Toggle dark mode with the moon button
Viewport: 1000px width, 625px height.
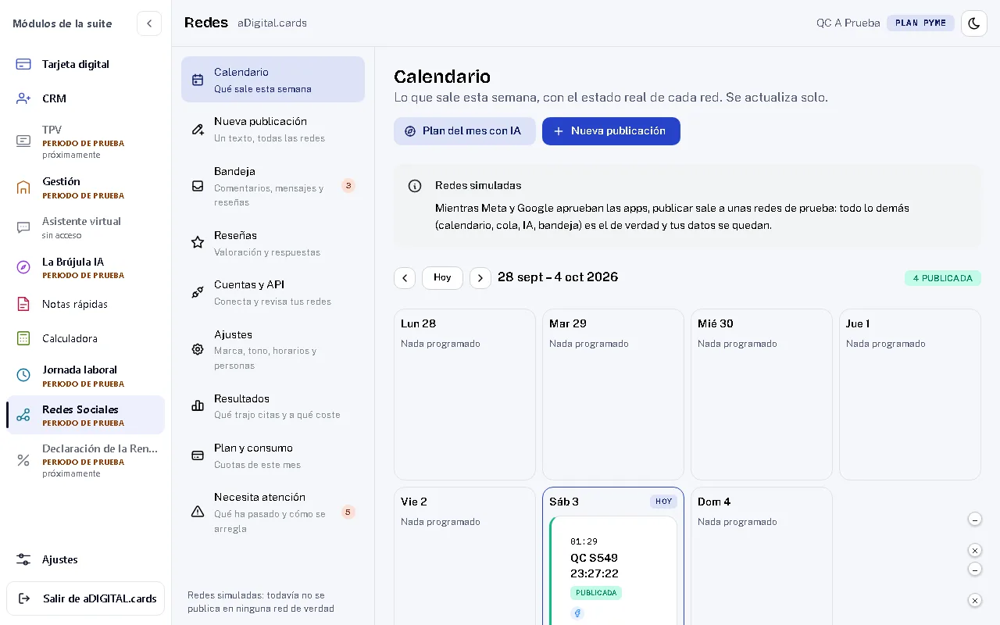coord(974,23)
